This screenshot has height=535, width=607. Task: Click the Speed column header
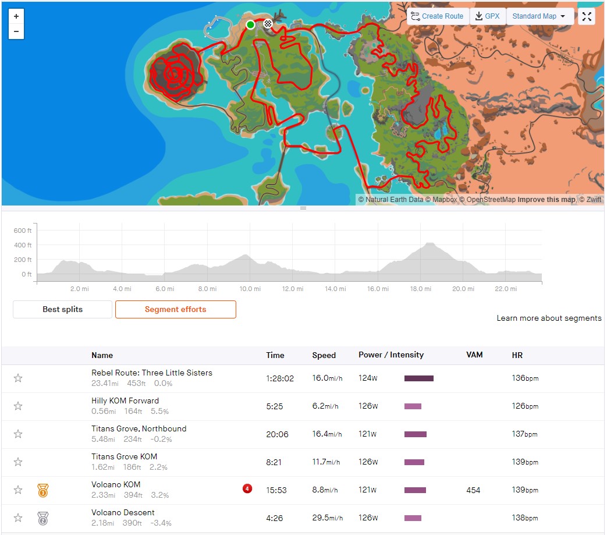324,355
